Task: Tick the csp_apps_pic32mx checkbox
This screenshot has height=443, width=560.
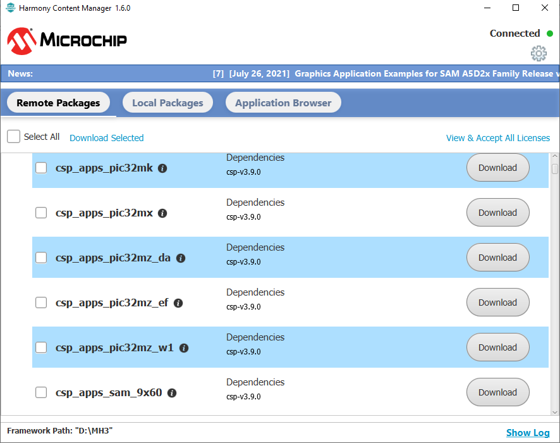Action: coord(41,213)
